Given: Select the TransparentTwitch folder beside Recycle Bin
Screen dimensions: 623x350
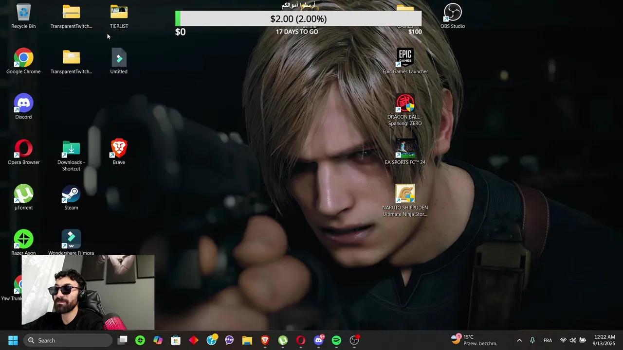Looking at the screenshot, I should point(71,16).
